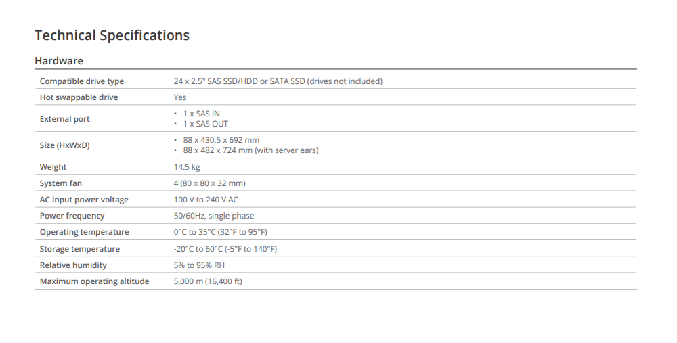Select the Operating temperature label
Screen dimensions: 677x343
tap(84, 232)
